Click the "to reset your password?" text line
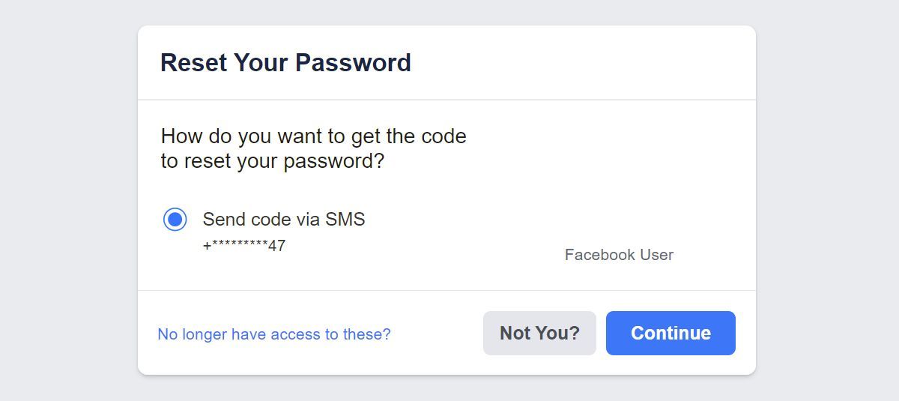Screen dimensions: 899x401 click(x=272, y=162)
